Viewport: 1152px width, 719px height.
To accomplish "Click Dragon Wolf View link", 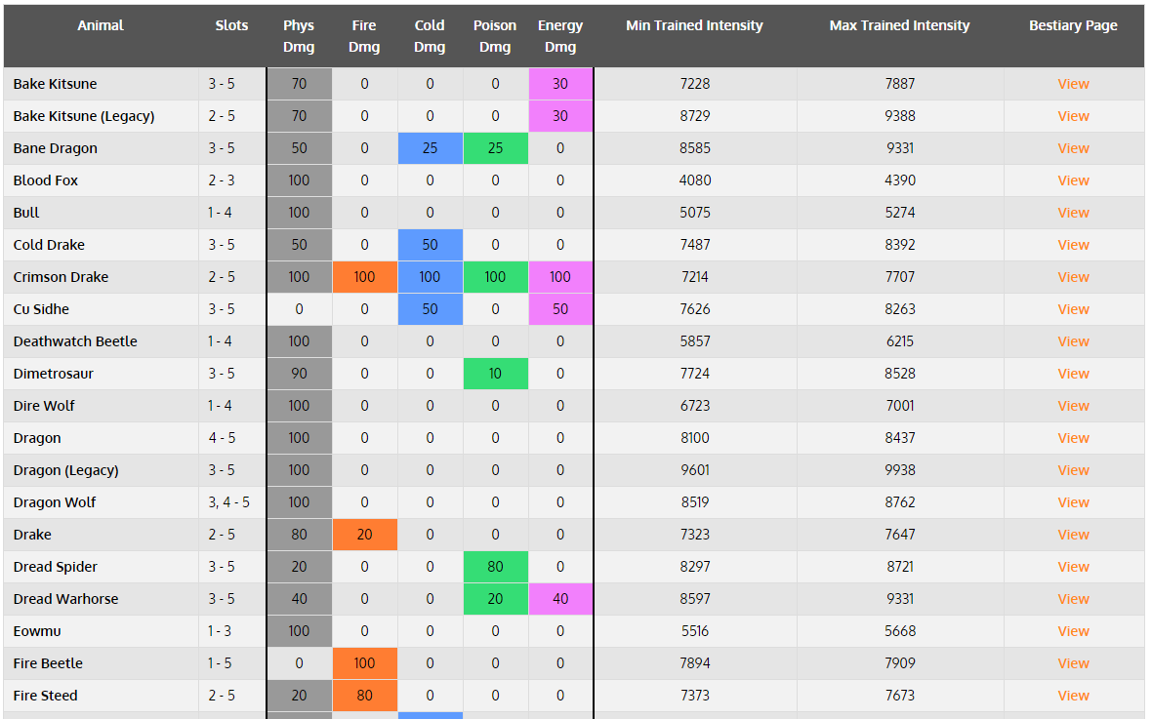I will click(x=1073, y=503).
